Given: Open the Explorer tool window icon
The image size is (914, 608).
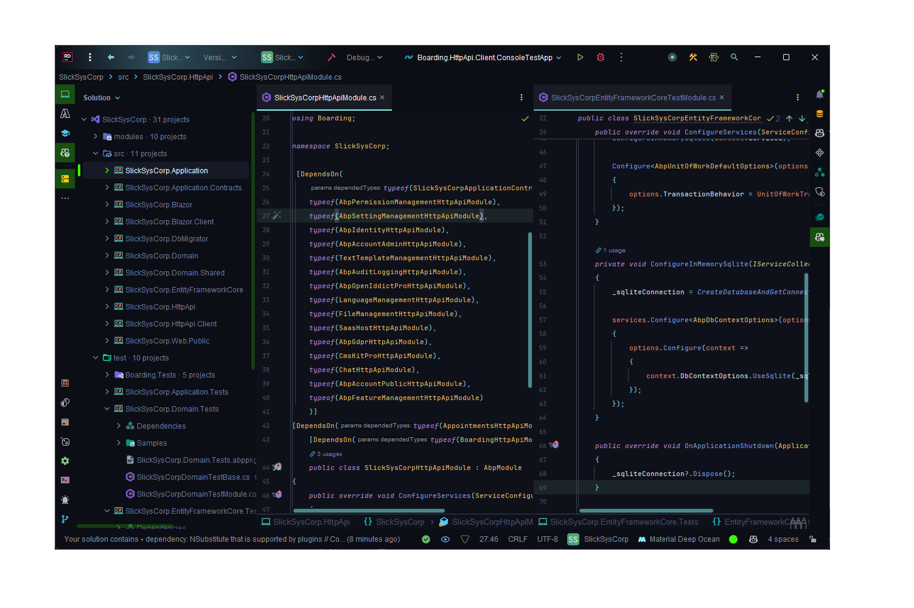Looking at the screenshot, I should tap(65, 94).
